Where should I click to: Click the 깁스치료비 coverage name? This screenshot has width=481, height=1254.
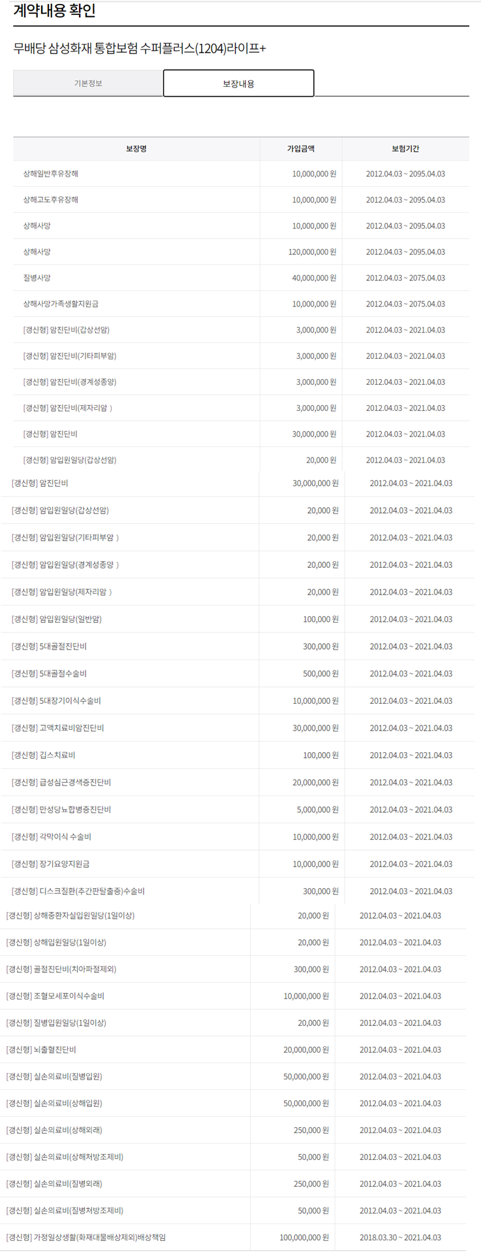click(43, 755)
